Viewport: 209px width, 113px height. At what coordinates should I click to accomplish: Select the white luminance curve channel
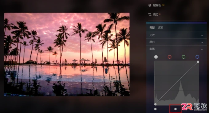point(156,57)
